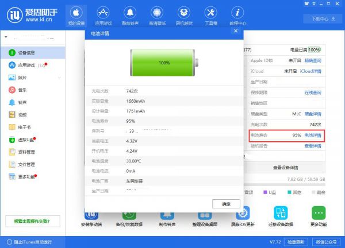Click the 742次 charge count value in dialog

(x=132, y=91)
